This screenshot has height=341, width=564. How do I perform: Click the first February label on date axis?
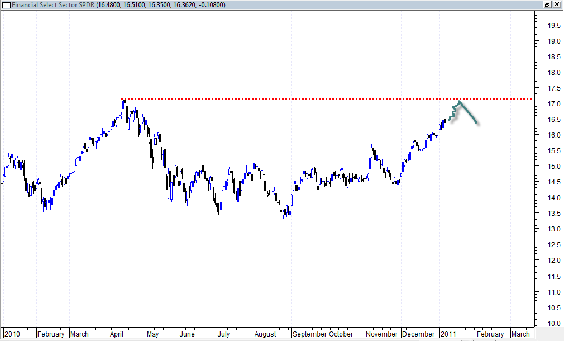[51, 334]
